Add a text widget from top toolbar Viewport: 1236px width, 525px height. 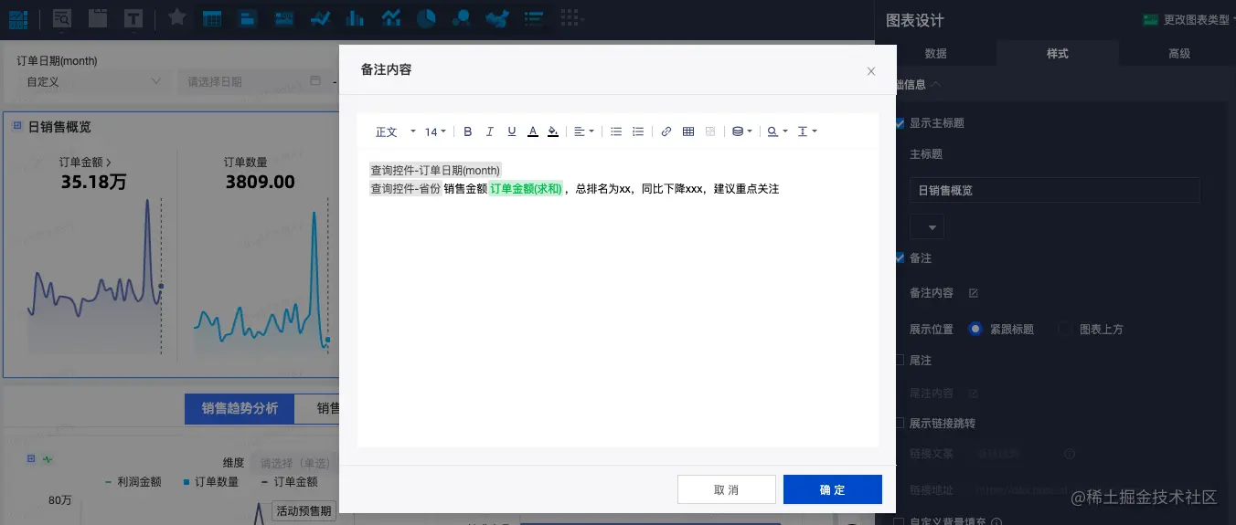[133, 17]
